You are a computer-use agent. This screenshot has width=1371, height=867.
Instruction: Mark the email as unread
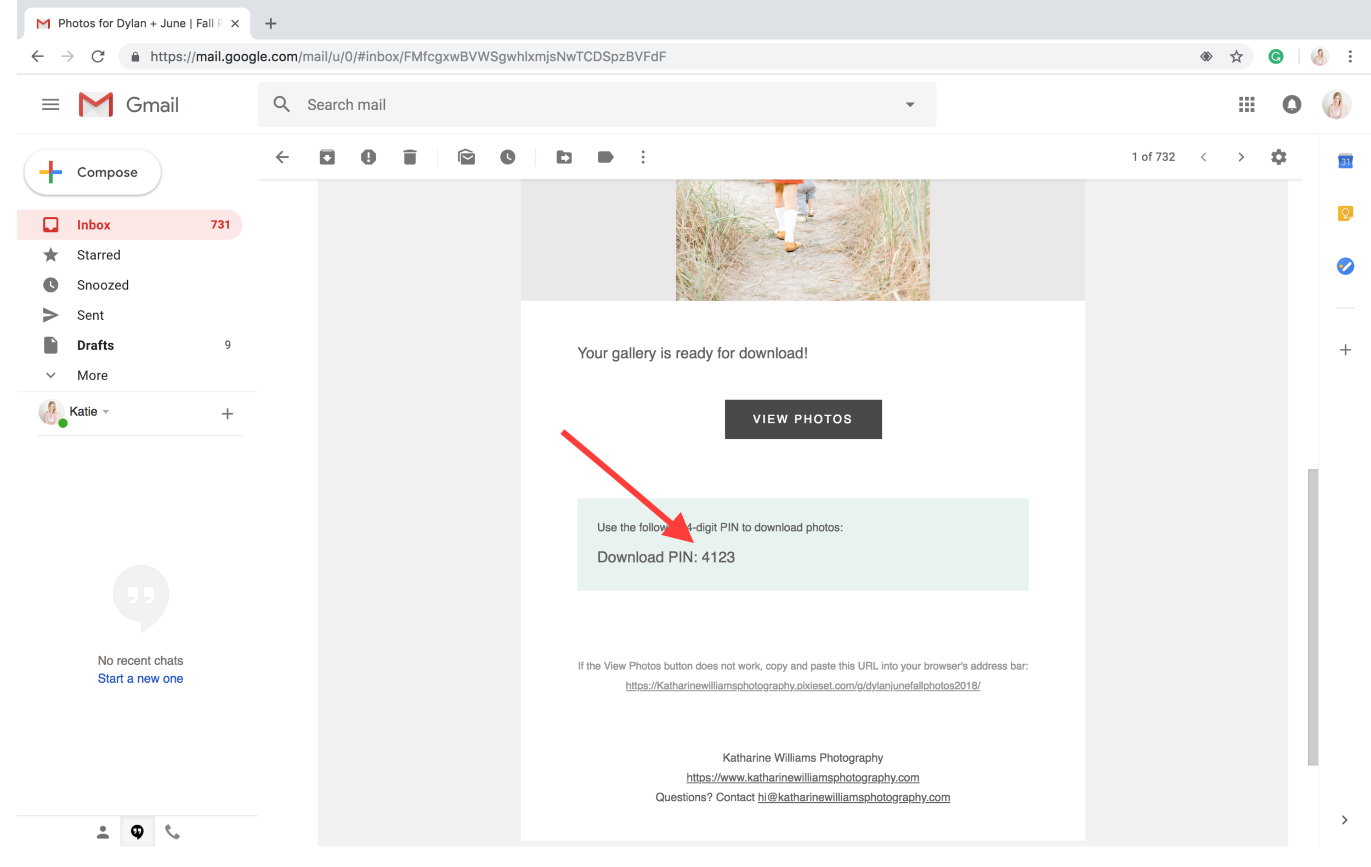pos(466,157)
